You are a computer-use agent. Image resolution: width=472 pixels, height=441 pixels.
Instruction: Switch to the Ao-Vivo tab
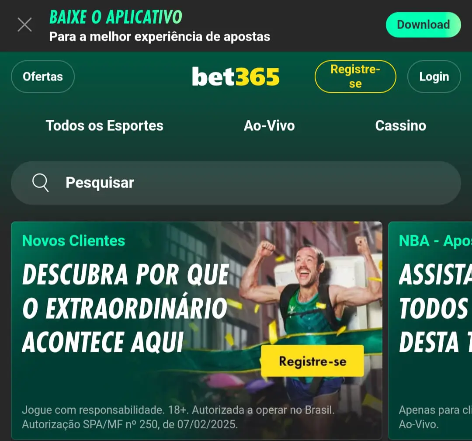[269, 125]
